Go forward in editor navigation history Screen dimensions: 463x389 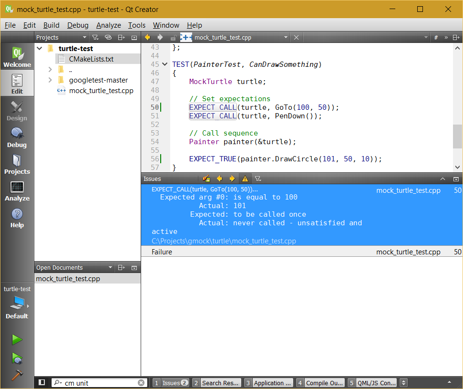pos(160,37)
